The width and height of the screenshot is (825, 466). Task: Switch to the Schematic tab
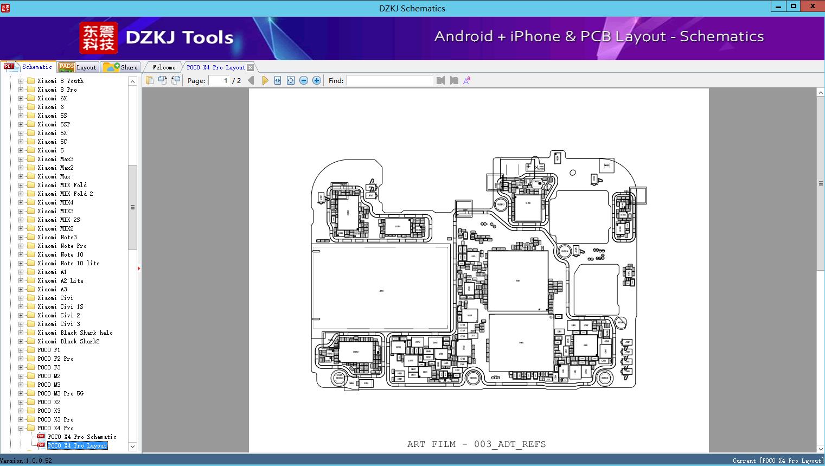(x=28, y=67)
